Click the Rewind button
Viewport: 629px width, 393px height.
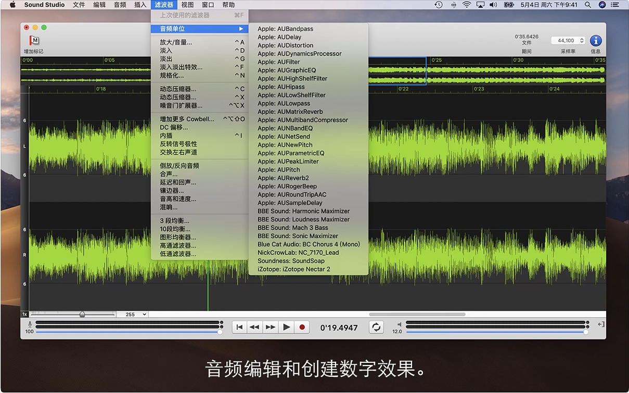pyautogui.click(x=254, y=327)
